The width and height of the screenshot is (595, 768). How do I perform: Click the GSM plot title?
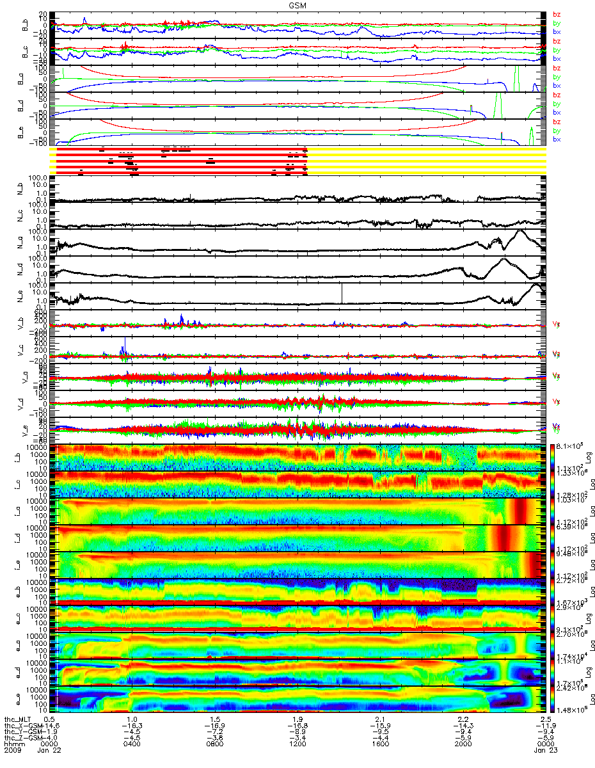[297, 4]
